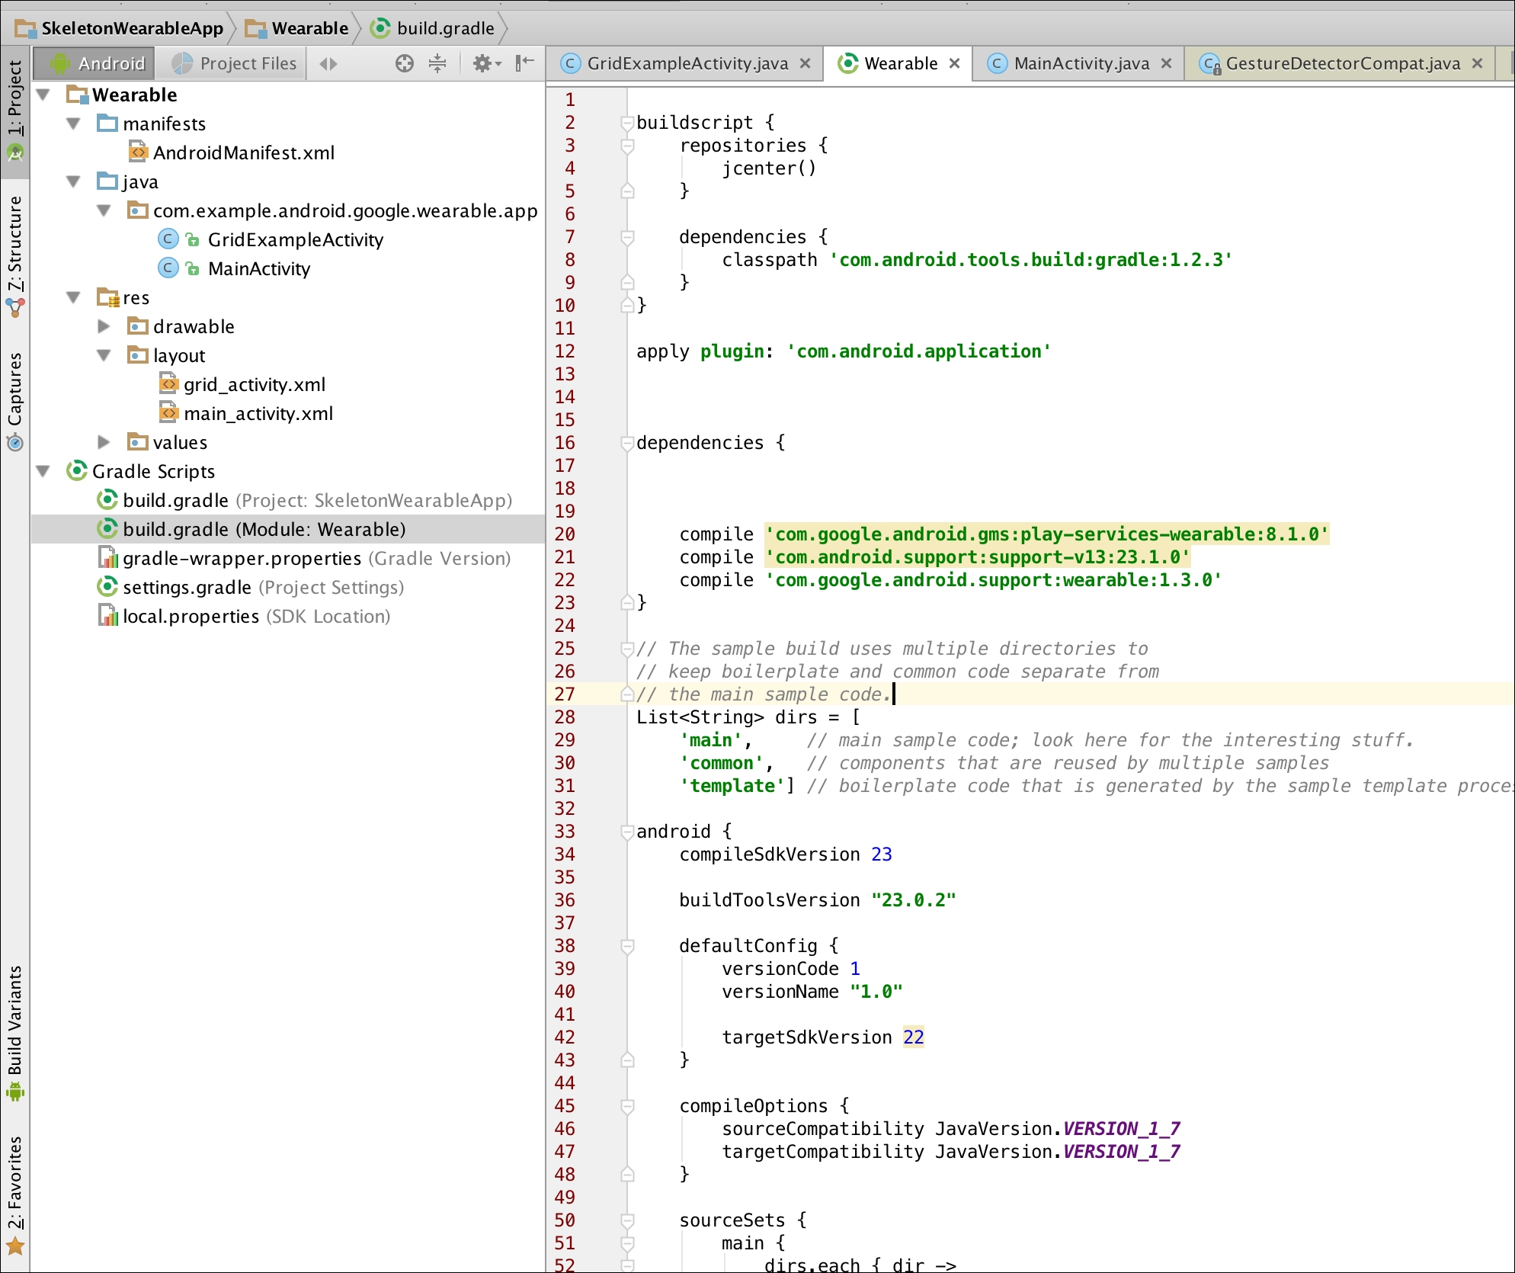Click 'com.android.application' plugin string

coord(919,351)
